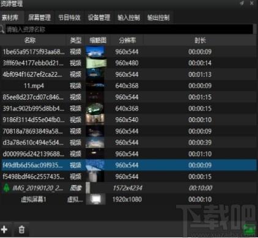Click the 960x540 resolution cell
This screenshot has height=238, width=258.
[x=127, y=120]
